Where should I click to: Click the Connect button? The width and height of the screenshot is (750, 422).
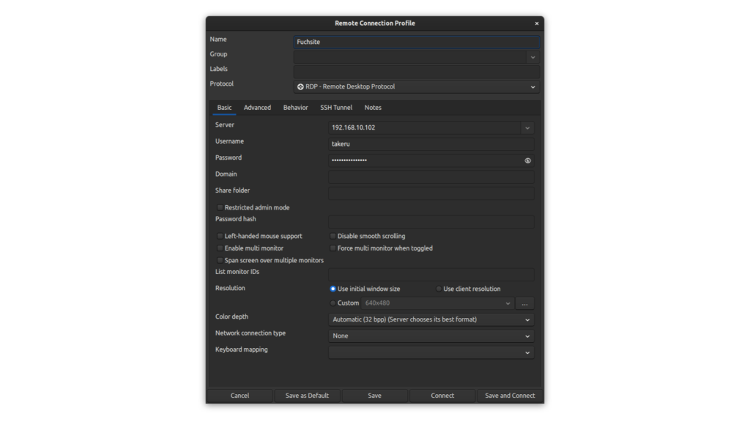(x=442, y=396)
